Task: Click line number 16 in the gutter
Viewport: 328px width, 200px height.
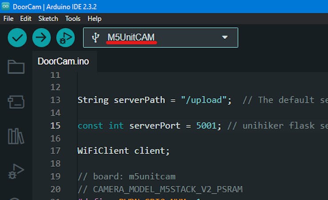Action: coord(55,138)
